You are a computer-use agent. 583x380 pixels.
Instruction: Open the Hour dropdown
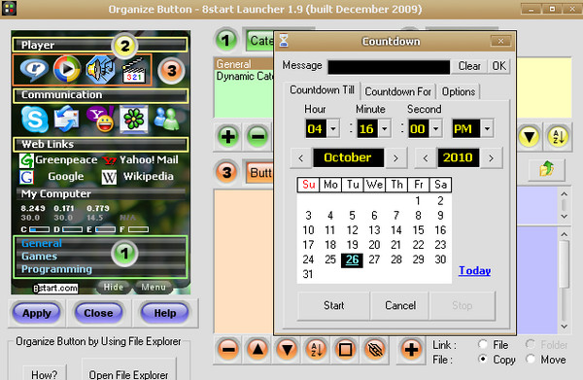pos(333,129)
